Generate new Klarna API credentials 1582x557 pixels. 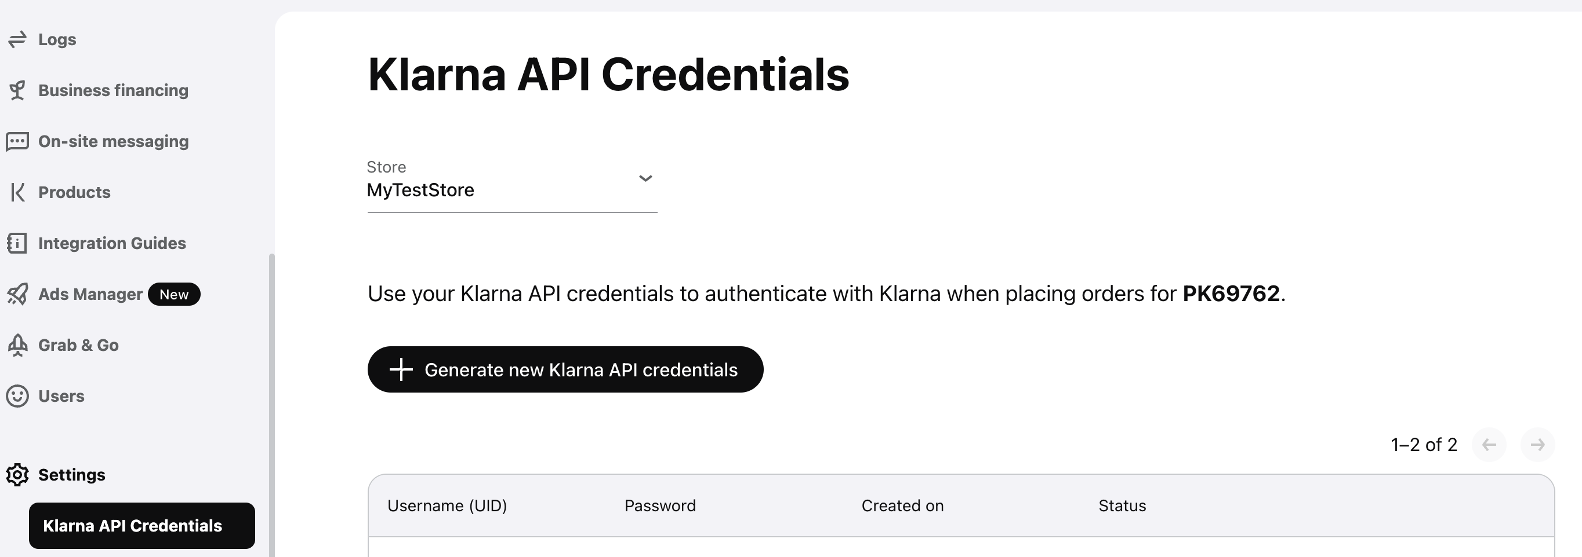[565, 369]
